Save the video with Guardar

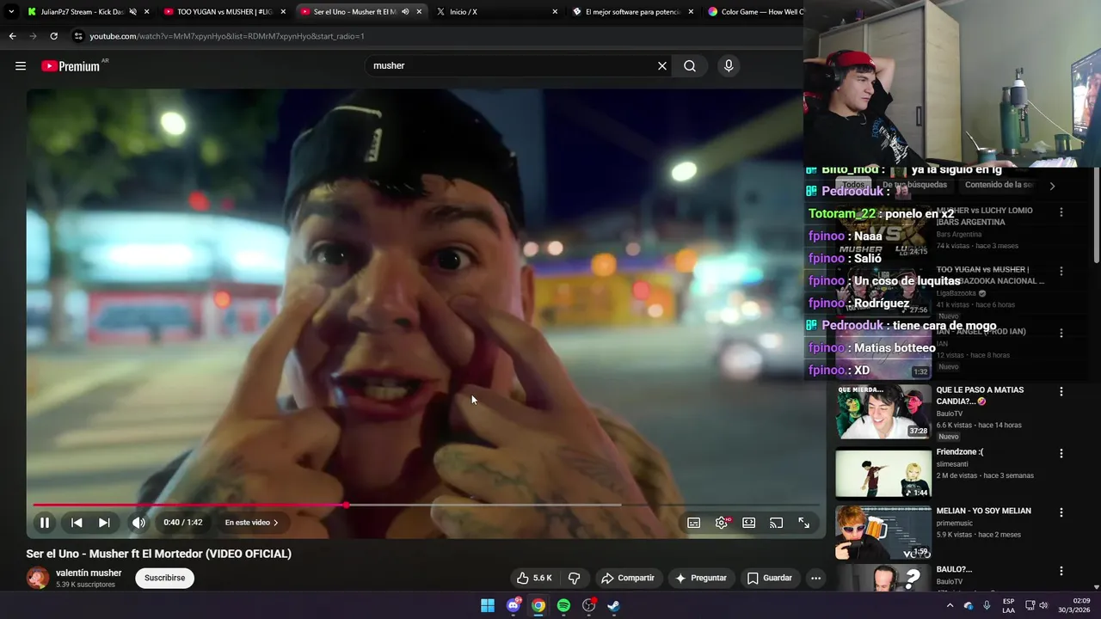[770, 578]
